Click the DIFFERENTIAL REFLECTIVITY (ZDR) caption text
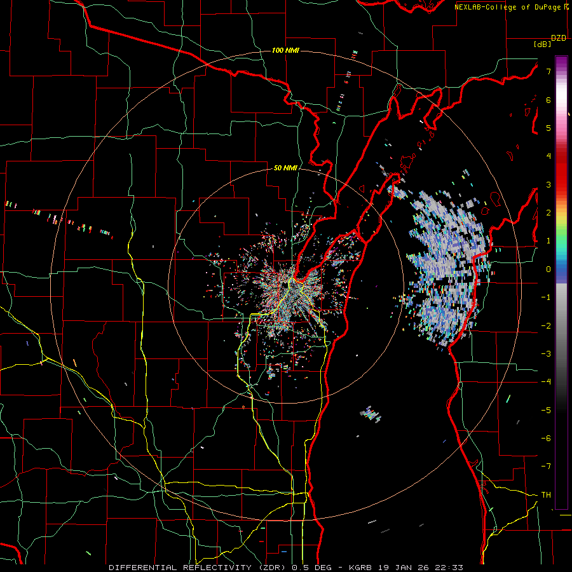 tap(198, 568)
